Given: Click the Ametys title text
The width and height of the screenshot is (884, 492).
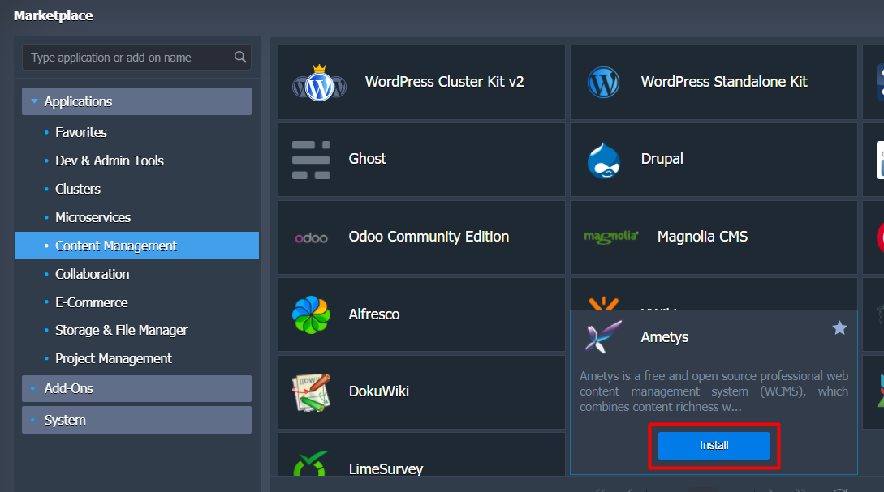Looking at the screenshot, I should tap(665, 337).
